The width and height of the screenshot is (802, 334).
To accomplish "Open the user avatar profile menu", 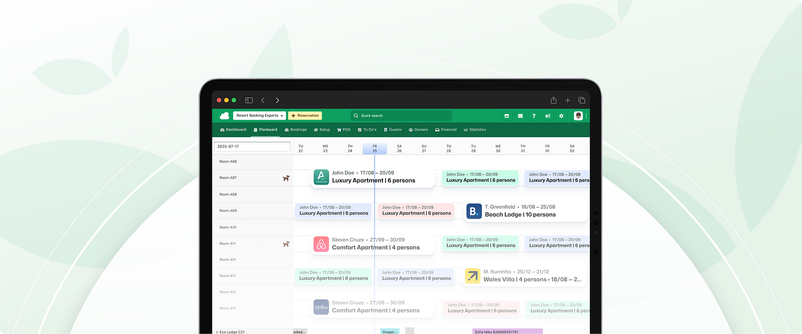I will 578,116.
